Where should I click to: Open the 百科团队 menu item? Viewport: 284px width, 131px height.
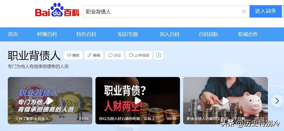pyautogui.click(x=209, y=34)
